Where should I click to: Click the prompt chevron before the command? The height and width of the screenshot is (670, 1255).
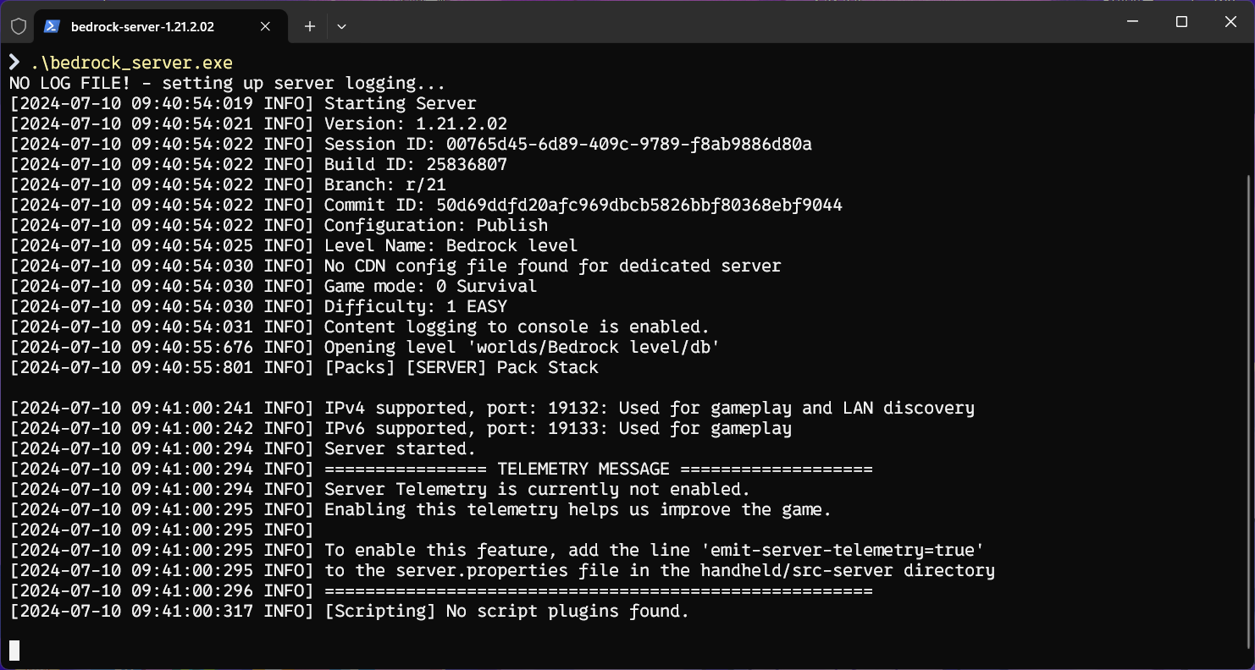[14, 63]
